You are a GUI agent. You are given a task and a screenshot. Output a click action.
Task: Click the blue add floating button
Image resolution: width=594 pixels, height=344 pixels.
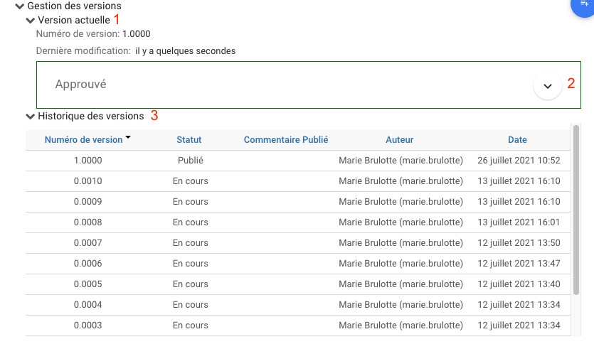585,6
